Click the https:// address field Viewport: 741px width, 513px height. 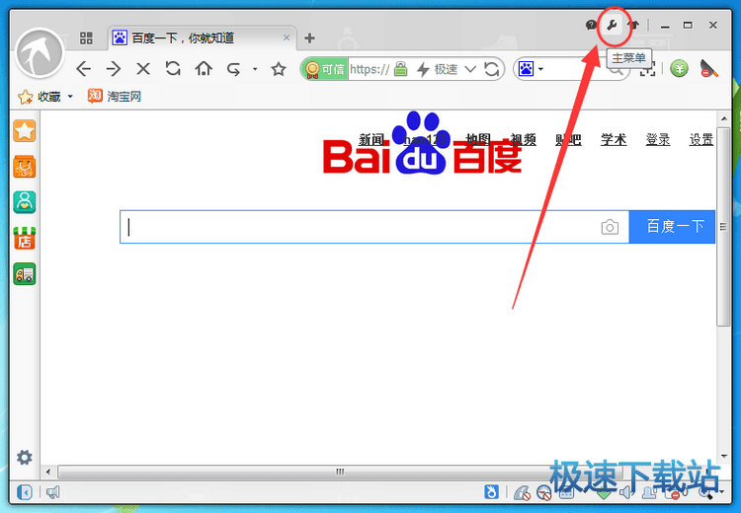pos(370,69)
